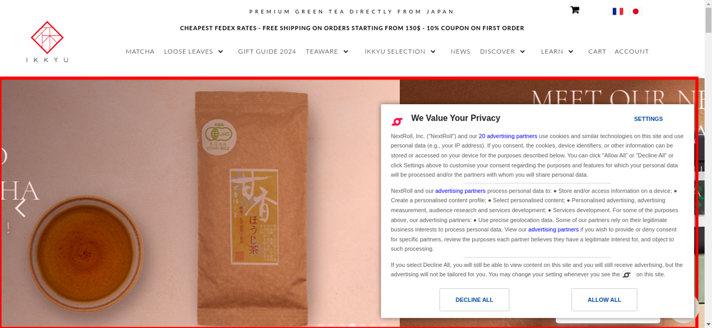This screenshot has height=328, width=712.
Task: Expand the Discover menu
Action: point(523,52)
